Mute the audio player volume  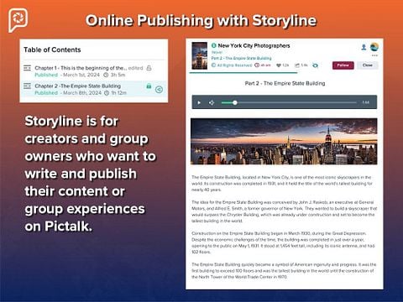coord(212,102)
